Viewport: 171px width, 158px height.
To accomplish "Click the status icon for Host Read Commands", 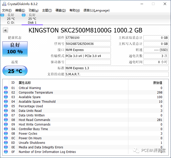I will [x=6, y=120].
